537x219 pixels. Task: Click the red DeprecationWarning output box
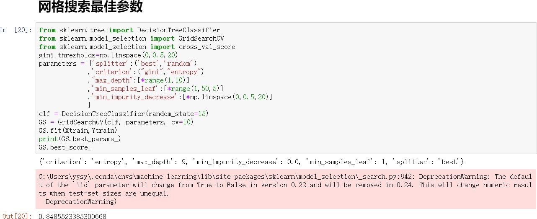tap(285, 189)
